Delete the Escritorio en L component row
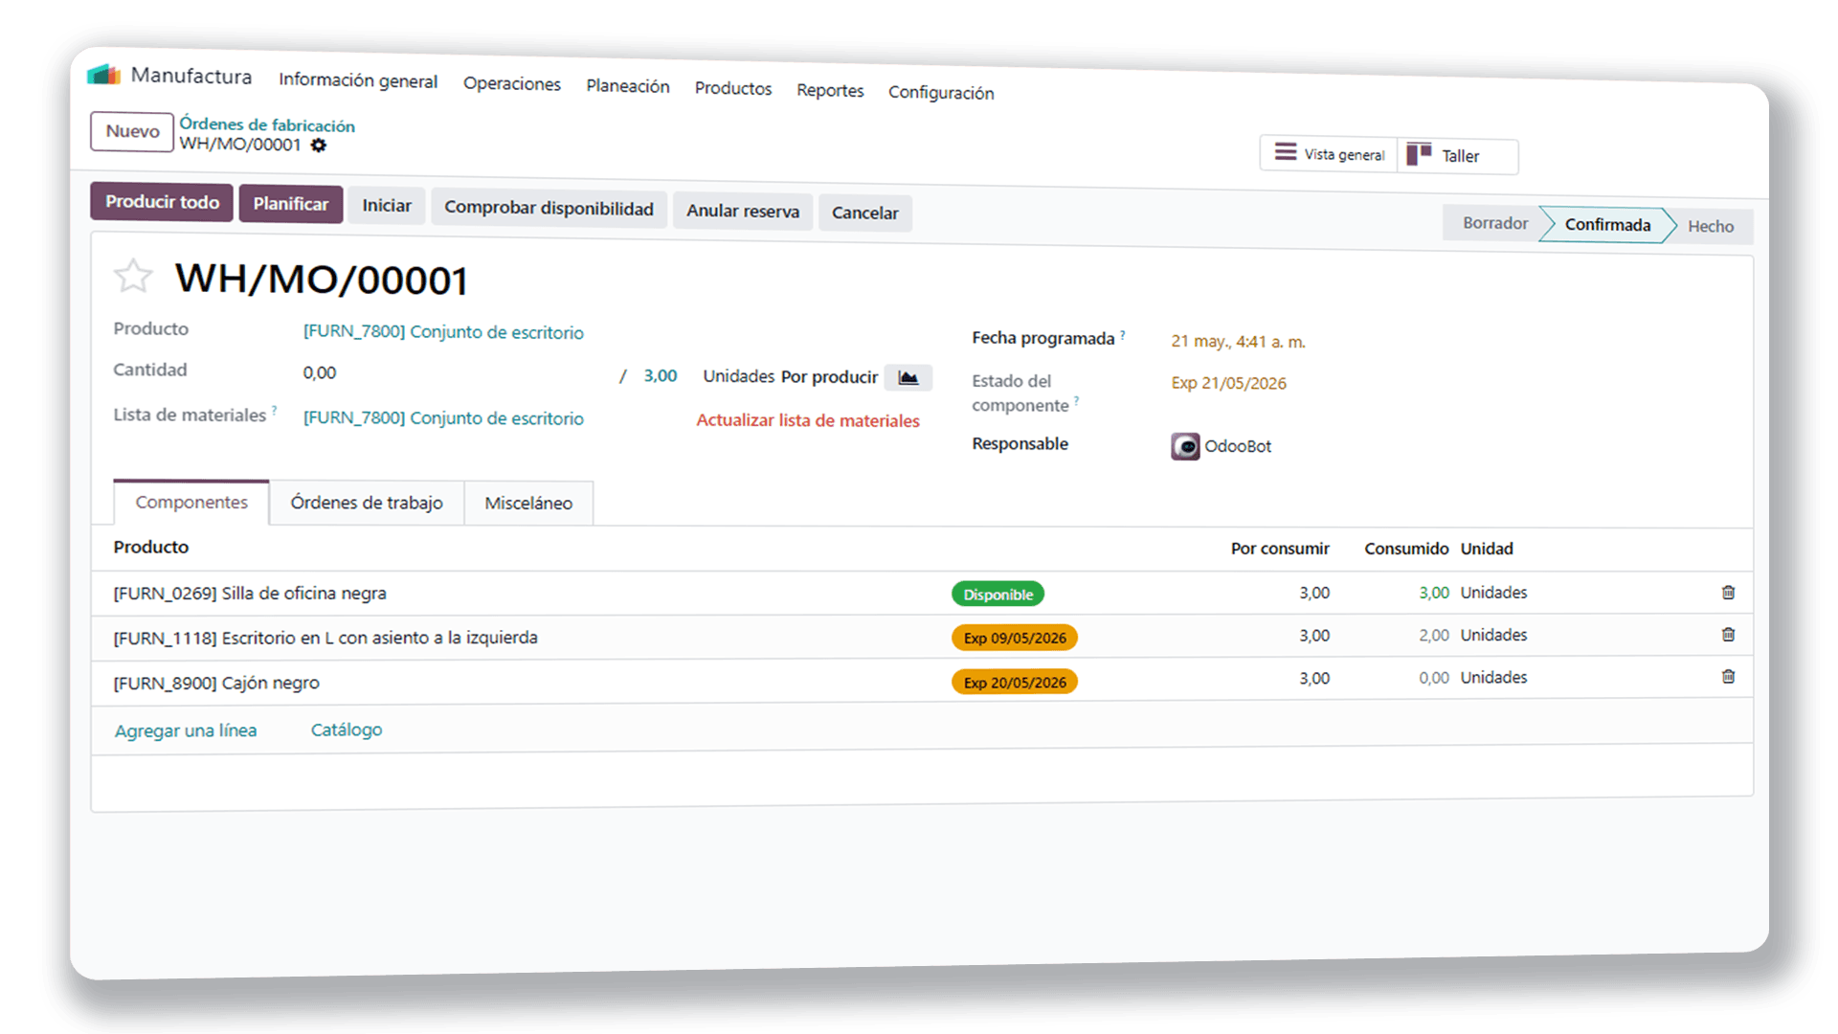The height and width of the screenshot is (1034, 1838). 1728,635
